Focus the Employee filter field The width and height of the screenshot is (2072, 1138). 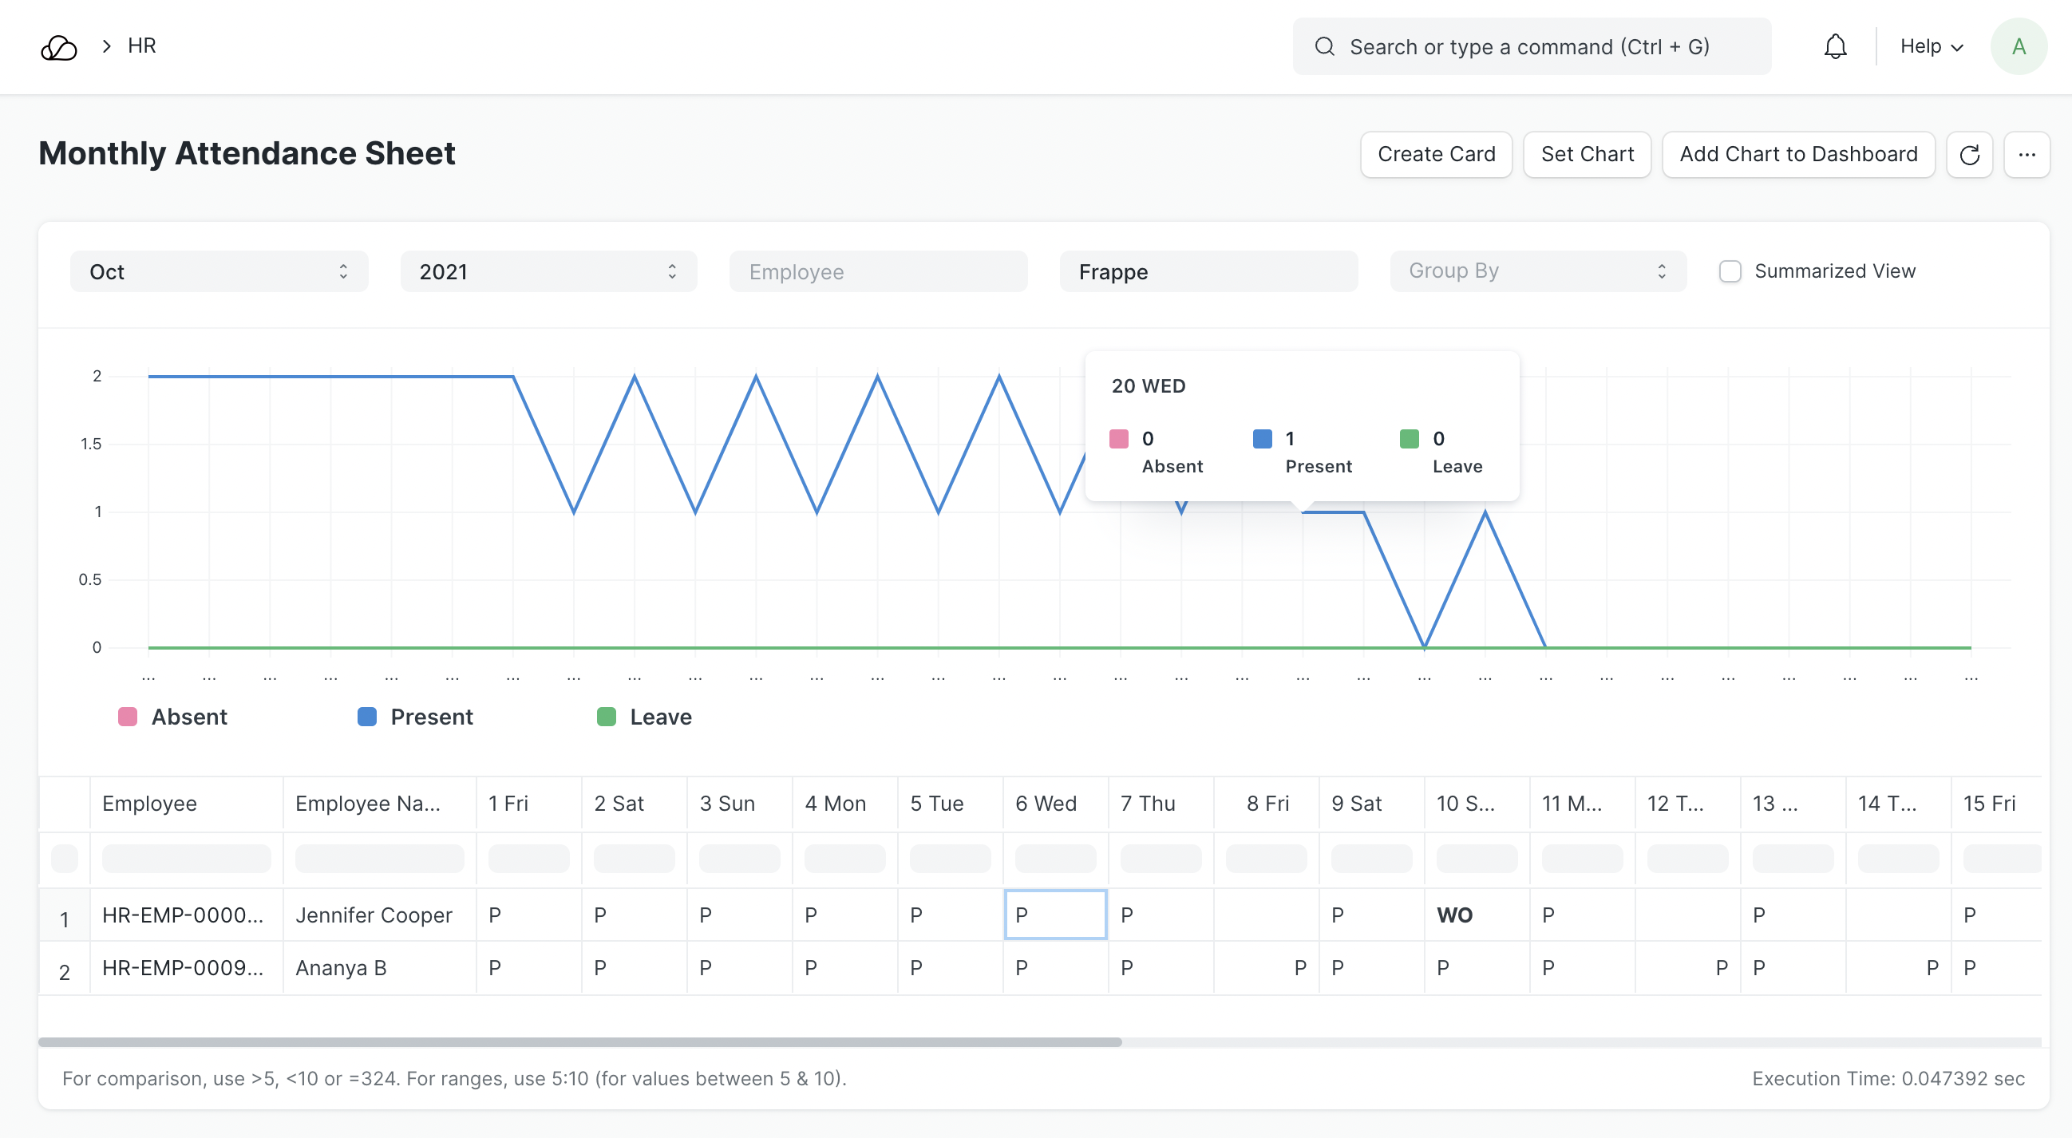coord(878,272)
